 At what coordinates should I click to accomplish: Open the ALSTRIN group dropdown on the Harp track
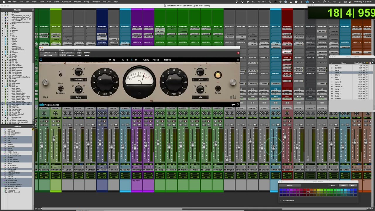click(160, 108)
